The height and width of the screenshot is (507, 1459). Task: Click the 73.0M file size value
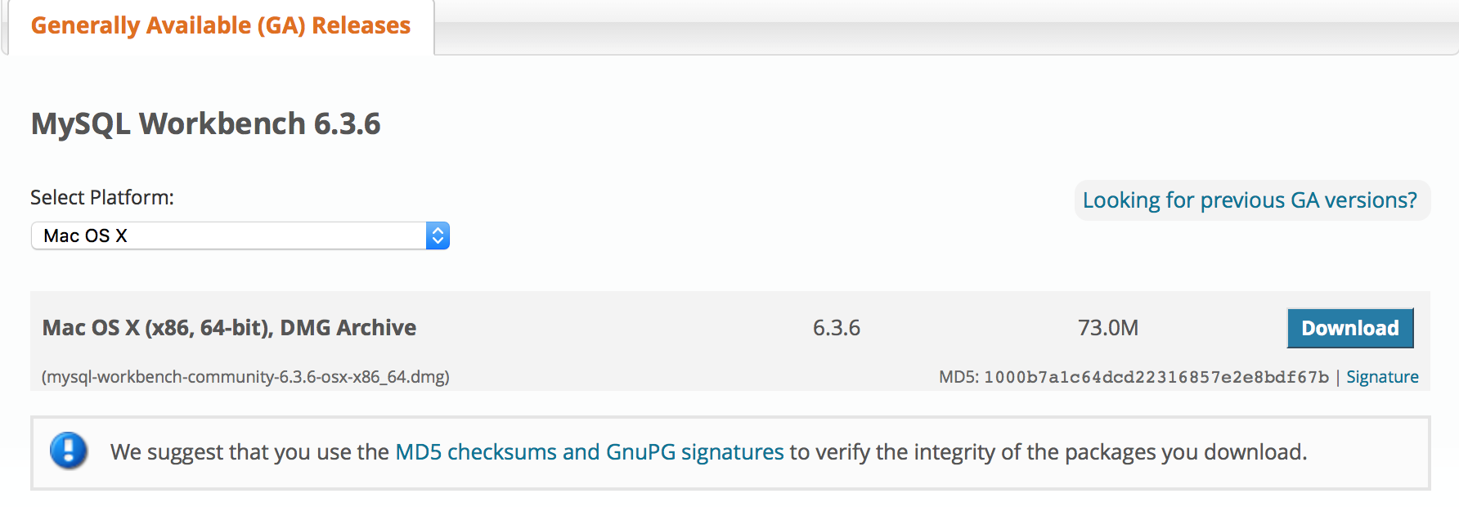[x=1107, y=328]
